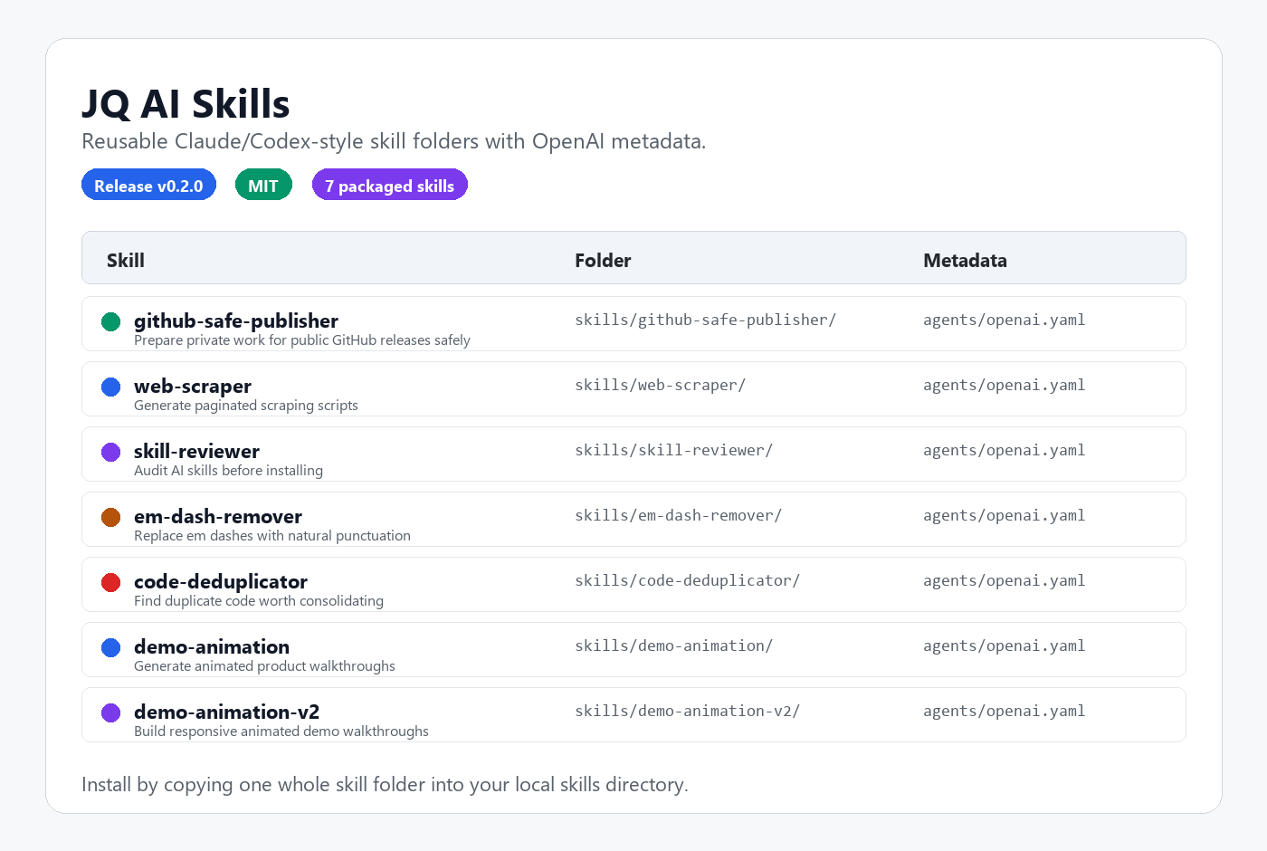This screenshot has height=851, width=1267.
Task: Open the web-scraper skill name
Action: (193, 386)
